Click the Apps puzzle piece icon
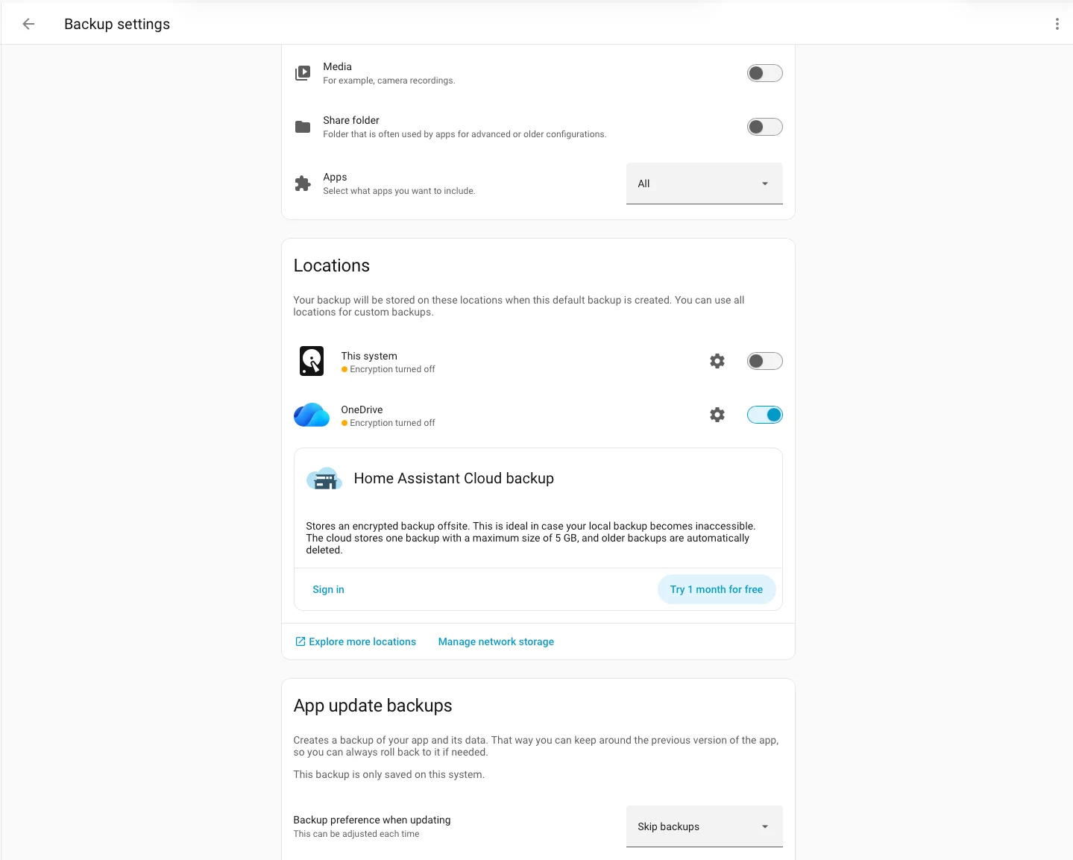 [303, 183]
